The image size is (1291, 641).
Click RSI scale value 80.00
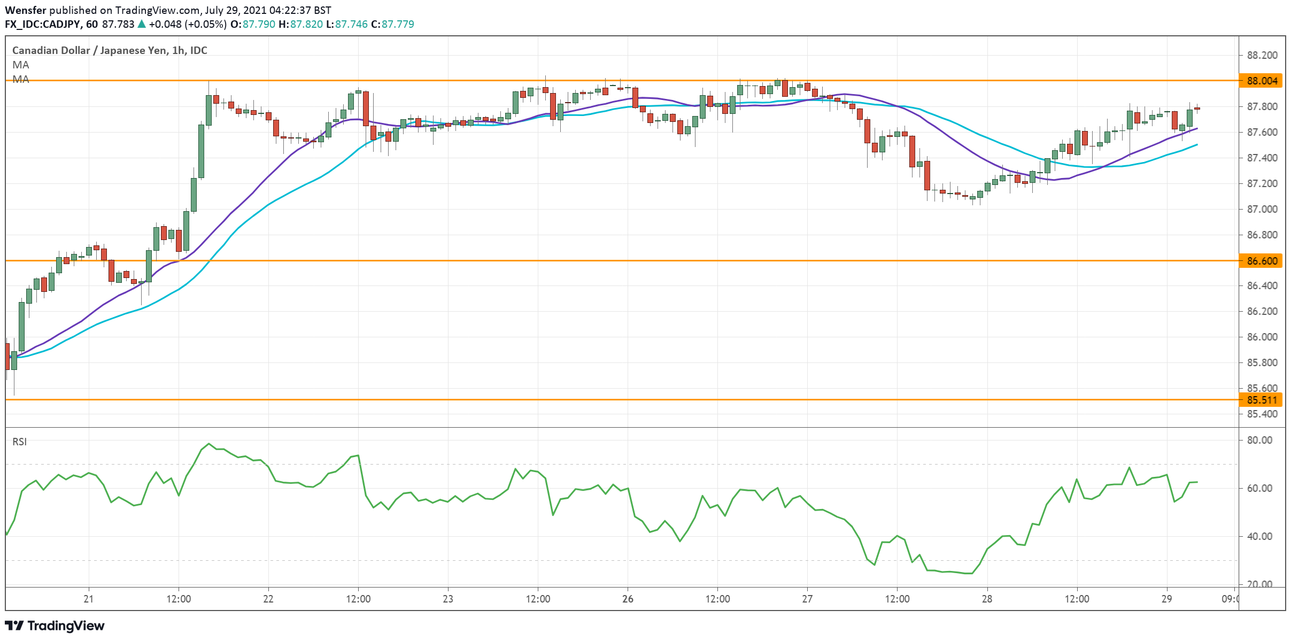pos(1259,440)
